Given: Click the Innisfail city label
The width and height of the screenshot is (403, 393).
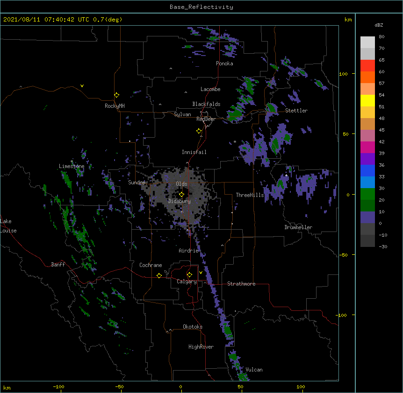Looking at the screenshot, I should coord(194,152).
